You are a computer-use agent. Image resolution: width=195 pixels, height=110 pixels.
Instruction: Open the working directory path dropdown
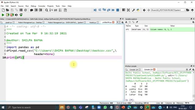pyautogui.click(x=184, y=10)
